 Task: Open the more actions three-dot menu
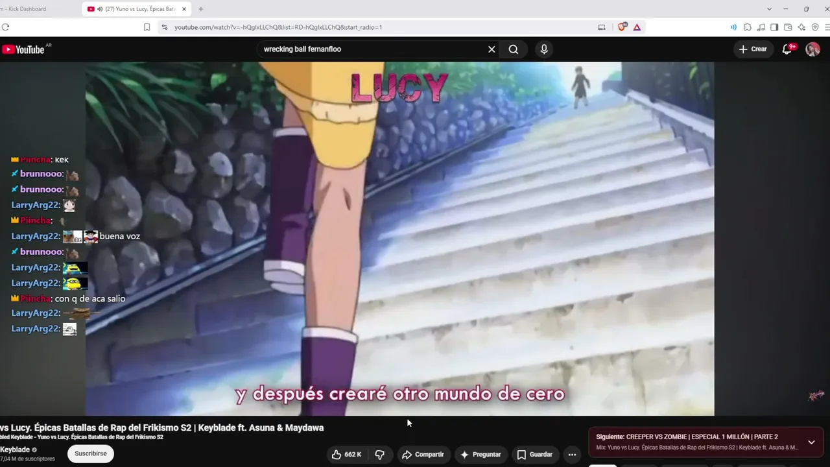point(572,455)
